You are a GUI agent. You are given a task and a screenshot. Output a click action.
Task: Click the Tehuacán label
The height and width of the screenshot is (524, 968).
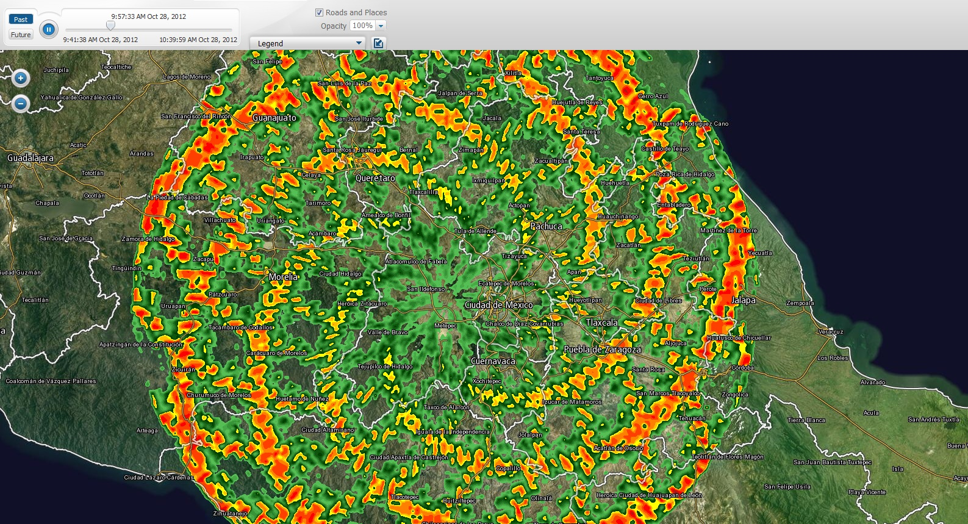692,418
